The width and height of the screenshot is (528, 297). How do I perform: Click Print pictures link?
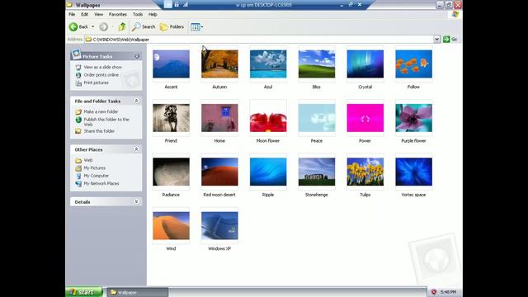[x=96, y=82]
